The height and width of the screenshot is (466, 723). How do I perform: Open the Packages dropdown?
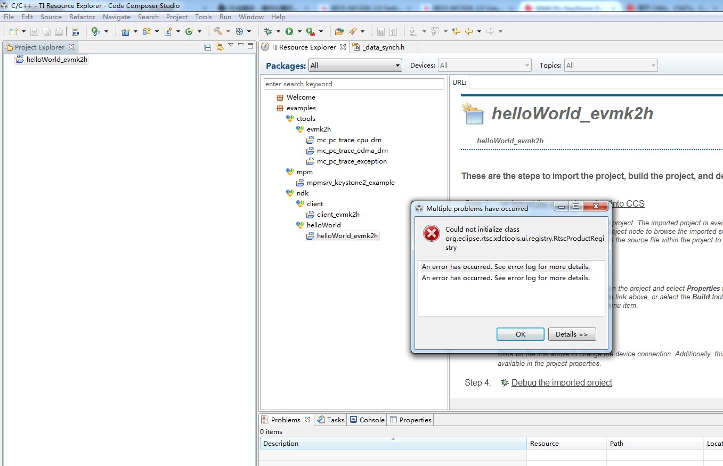click(x=355, y=66)
